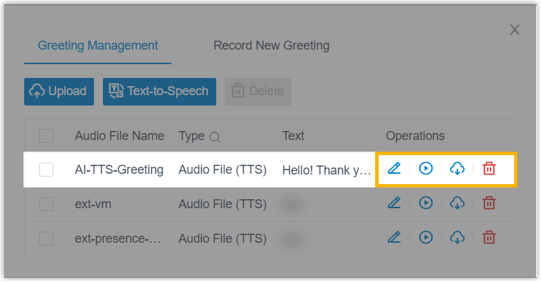Delete the ext-vm greeting
The height and width of the screenshot is (282, 541).
489,203
